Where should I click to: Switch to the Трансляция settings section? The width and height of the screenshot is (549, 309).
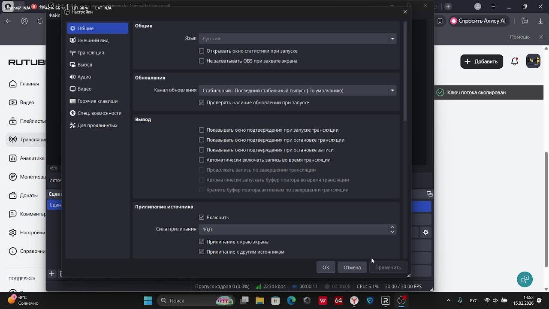point(97,52)
